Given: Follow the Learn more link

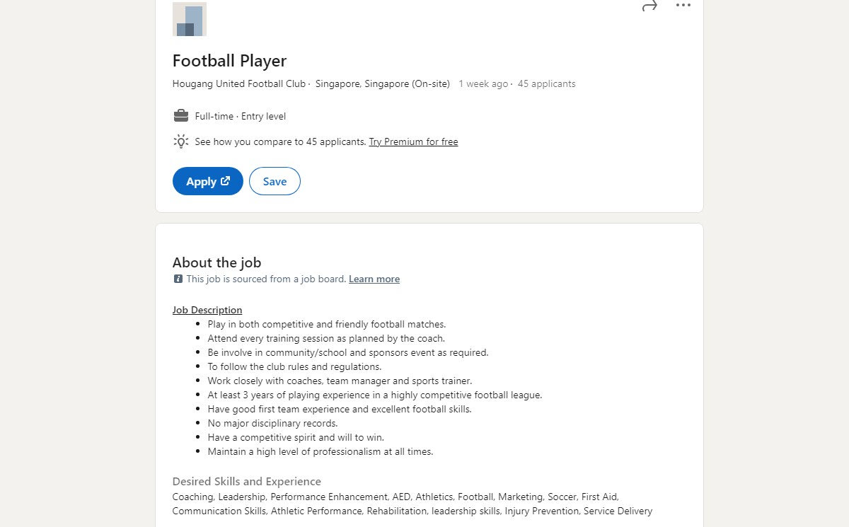Looking at the screenshot, I should (374, 279).
